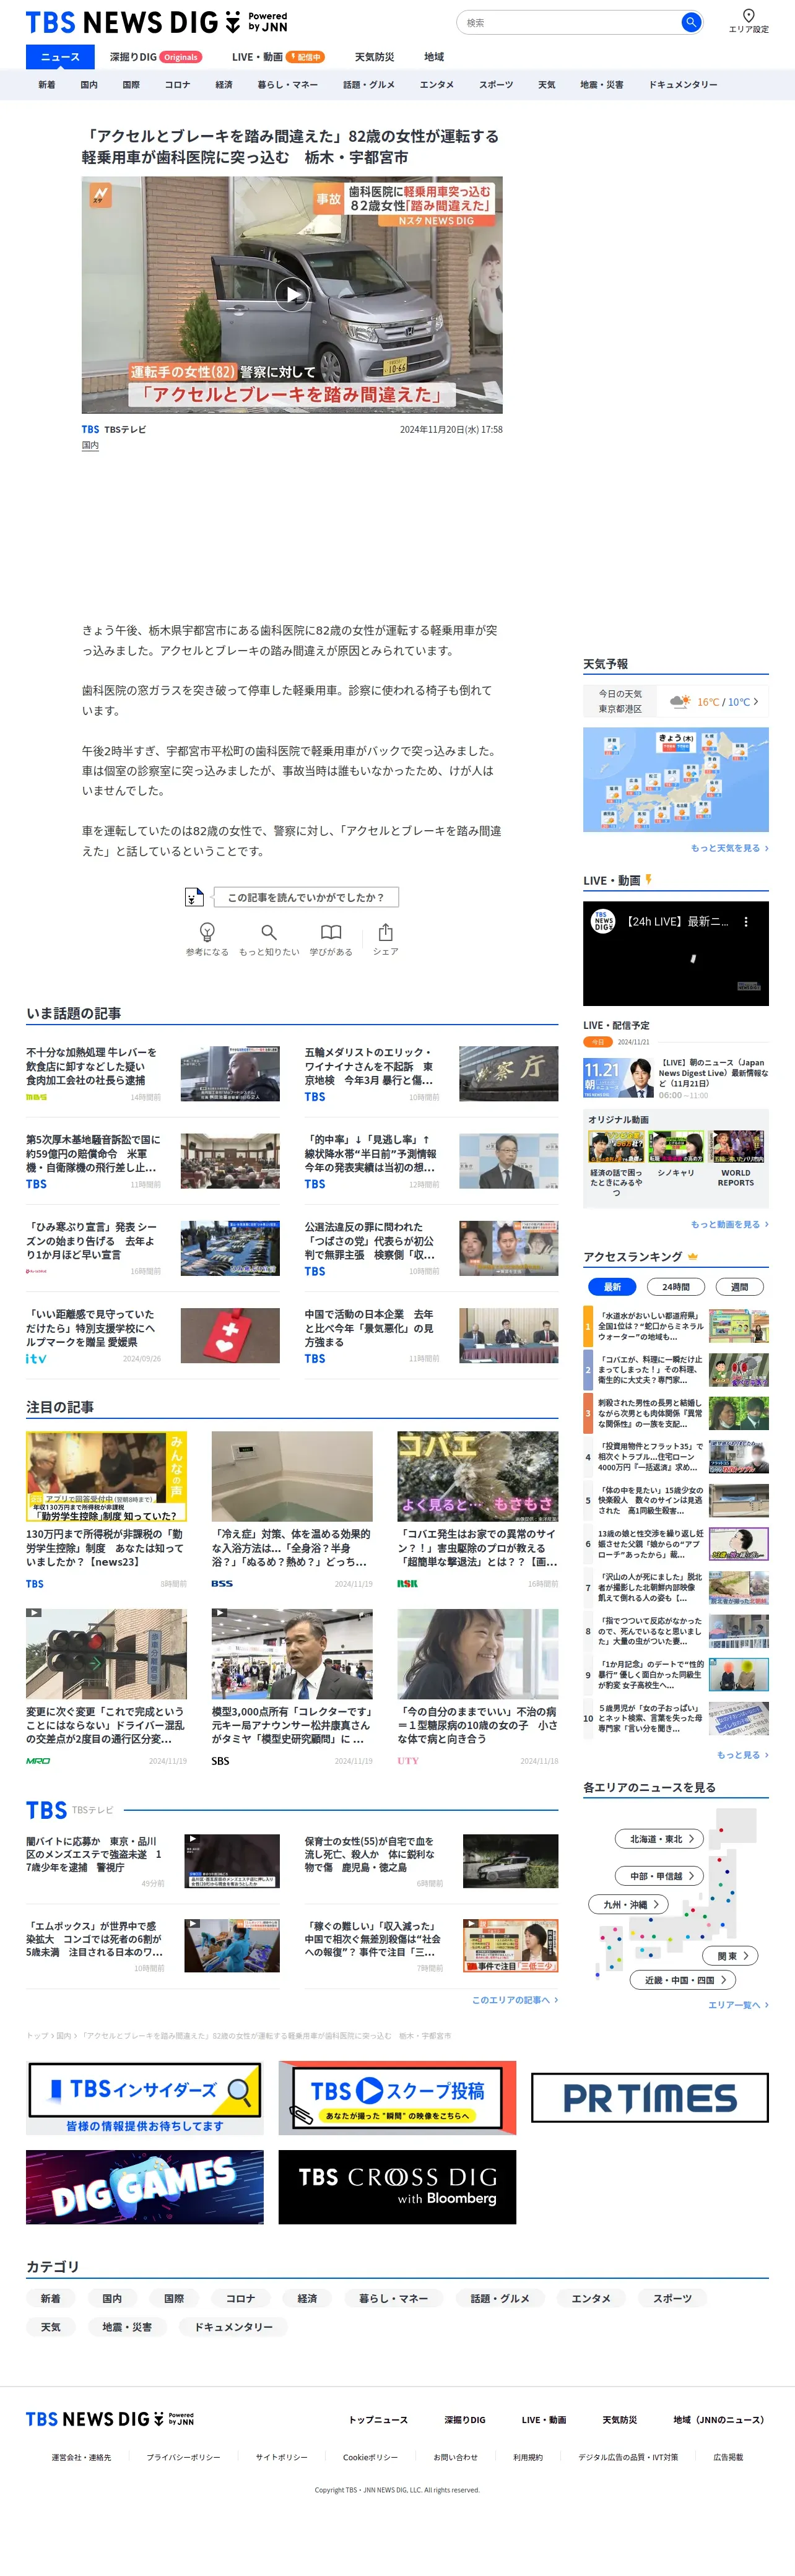
Task: Click the 参考になる lightbulb reaction icon
Action: (207, 932)
